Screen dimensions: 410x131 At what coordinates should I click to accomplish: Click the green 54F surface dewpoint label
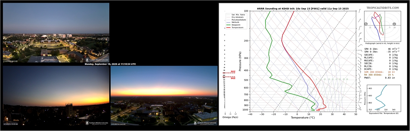(x=313, y=110)
